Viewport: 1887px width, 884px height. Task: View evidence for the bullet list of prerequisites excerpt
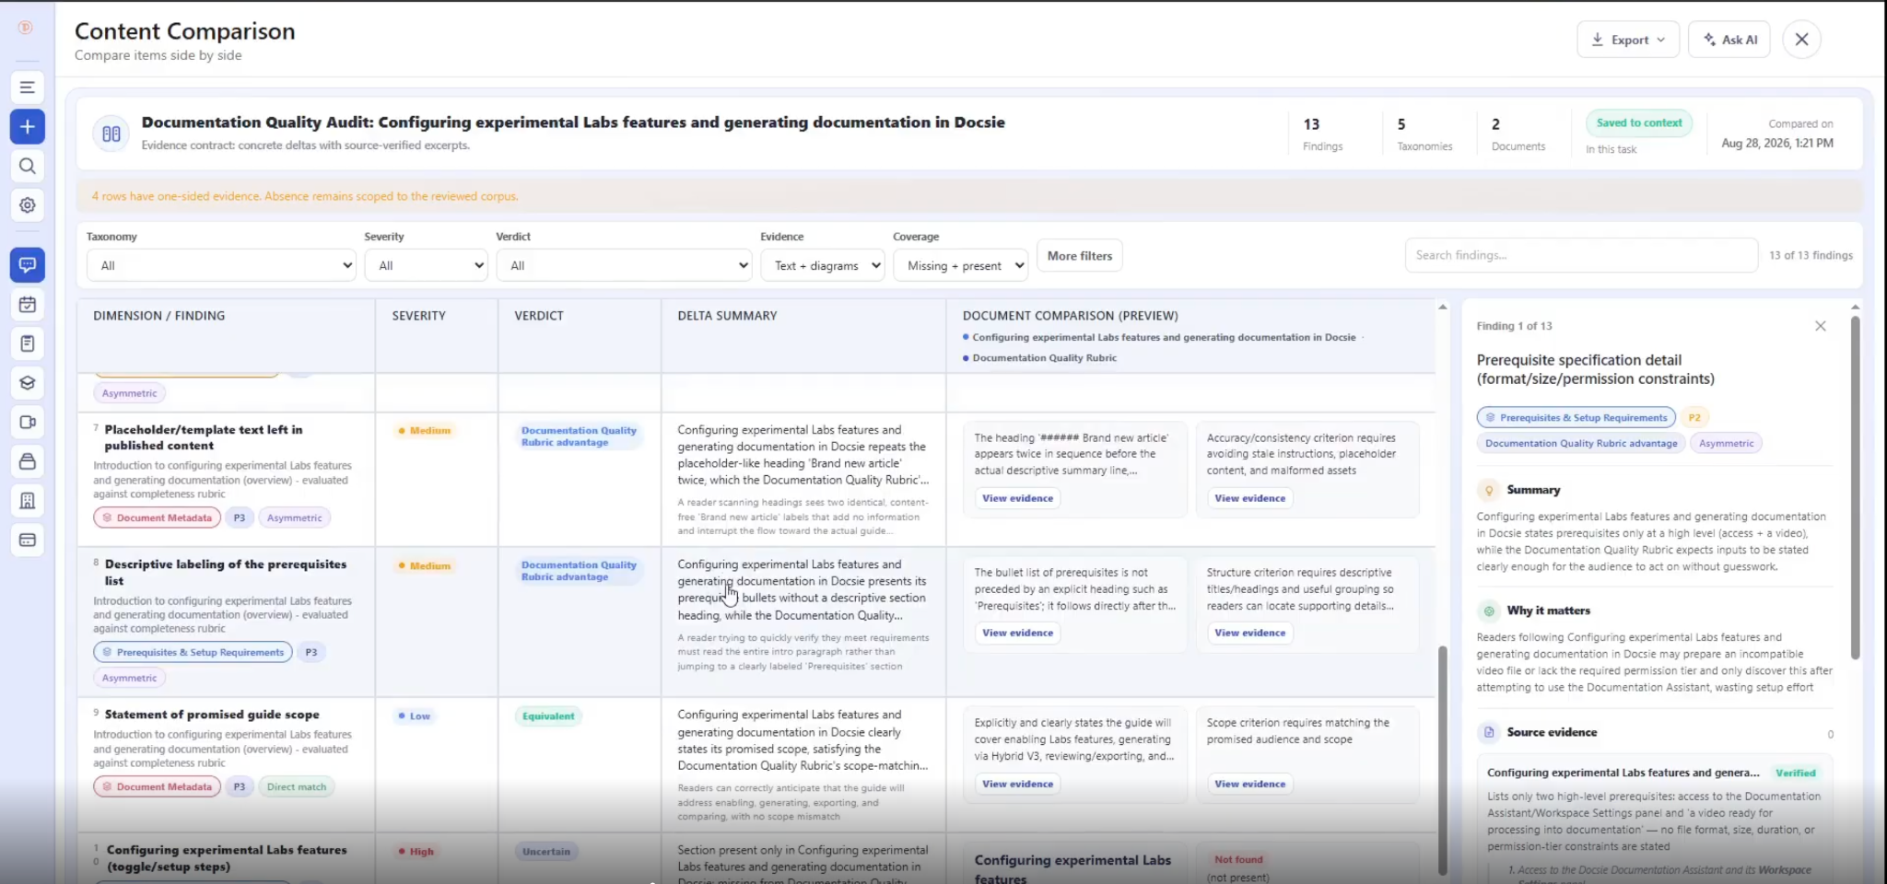point(1017,633)
